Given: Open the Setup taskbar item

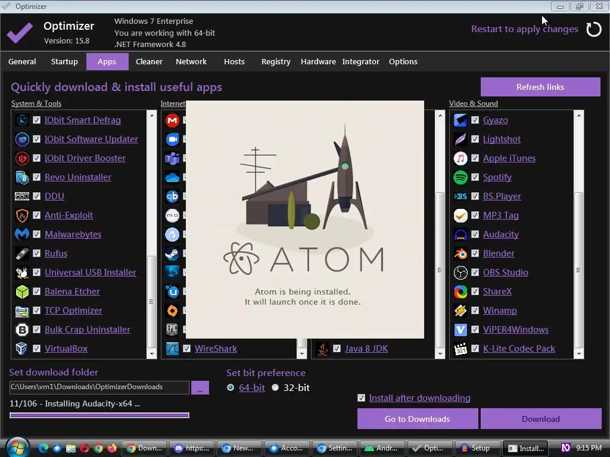Looking at the screenshot, I should 476,448.
